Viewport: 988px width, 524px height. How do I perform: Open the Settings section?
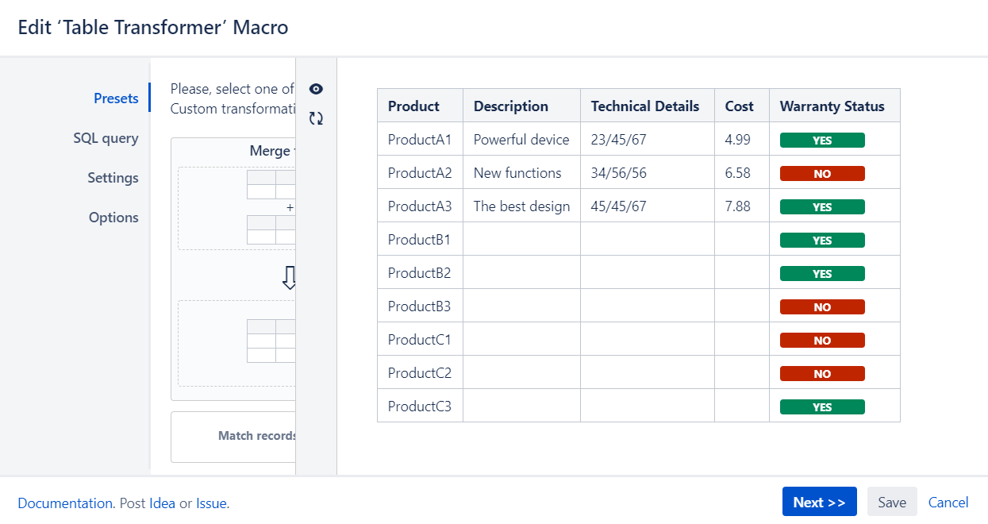coord(113,178)
